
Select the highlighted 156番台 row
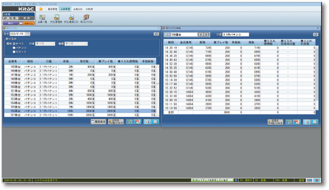click(80, 111)
